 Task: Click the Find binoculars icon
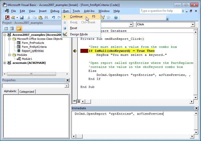46,17
